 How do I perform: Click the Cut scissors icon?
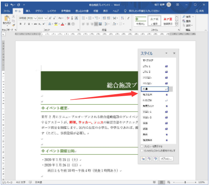(13, 17)
